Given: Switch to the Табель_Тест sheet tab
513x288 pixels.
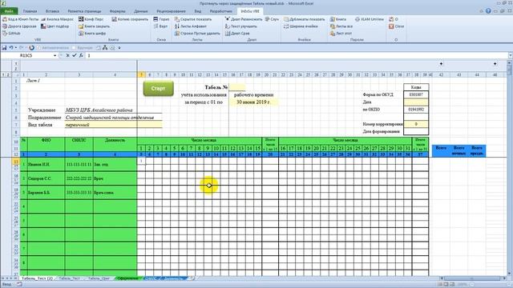Looking at the screenshot, I should [x=70, y=278].
